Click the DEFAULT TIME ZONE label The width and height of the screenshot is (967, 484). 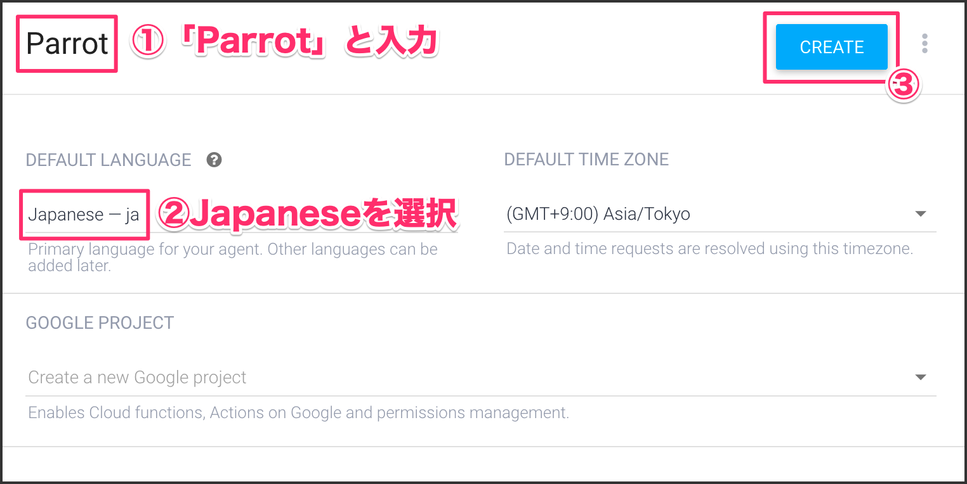586,159
